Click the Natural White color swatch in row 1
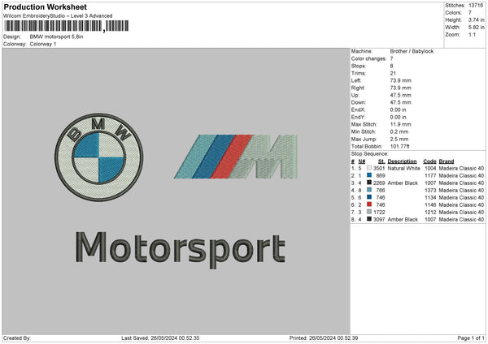488x344 pixels. pos(369,168)
